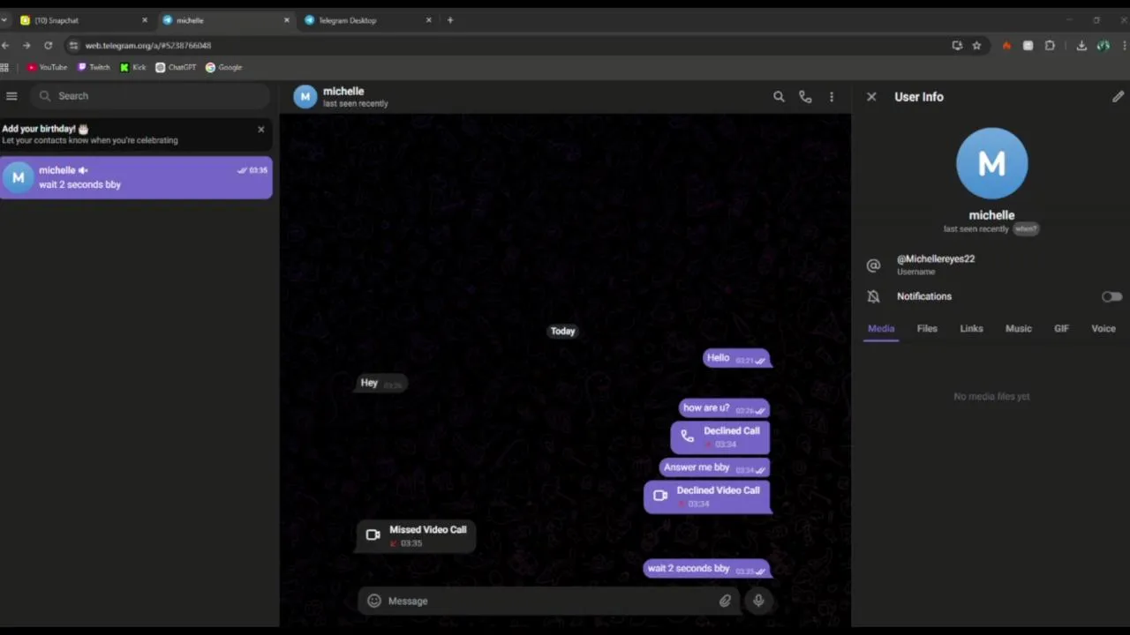Screen dimensions: 1130x635
Task: Open the YouTube bookmark
Action: [x=47, y=67]
